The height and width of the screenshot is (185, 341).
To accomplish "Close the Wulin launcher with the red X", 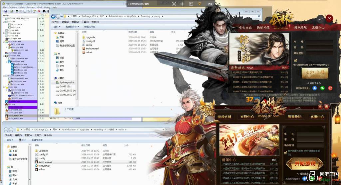I will 329,18.
